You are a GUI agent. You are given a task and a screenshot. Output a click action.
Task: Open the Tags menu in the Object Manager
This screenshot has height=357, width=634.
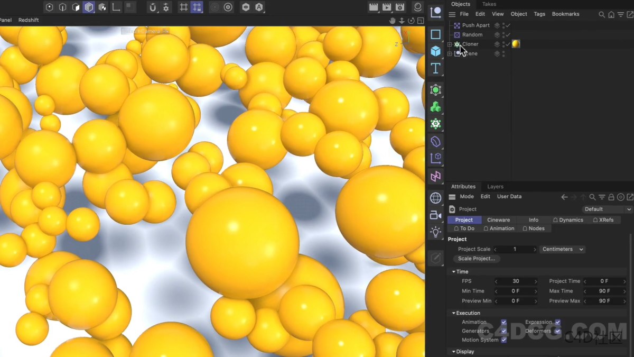[539, 14]
